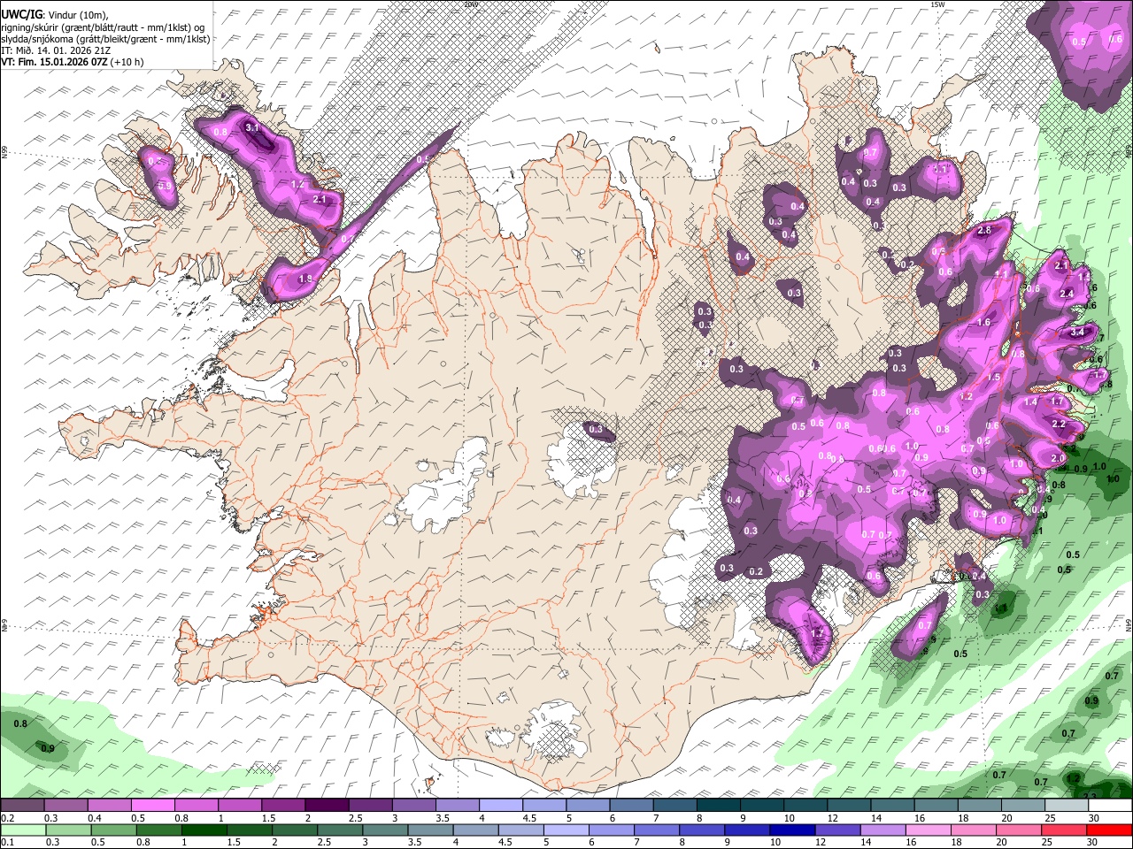1133x849 pixels.
Task: Click the 3.4 snowfall value on the east coast
Action: click(x=1077, y=332)
